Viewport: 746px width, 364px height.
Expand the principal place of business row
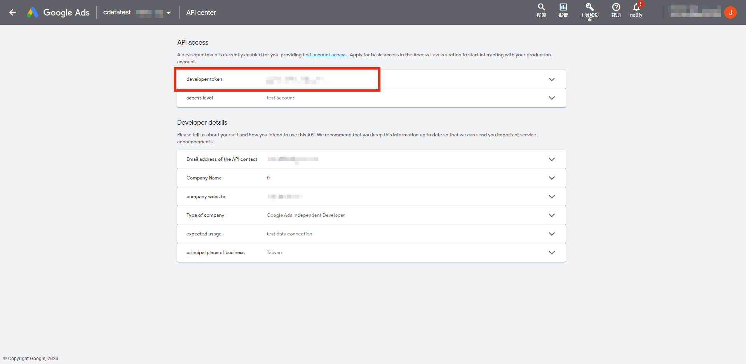pyautogui.click(x=552, y=252)
